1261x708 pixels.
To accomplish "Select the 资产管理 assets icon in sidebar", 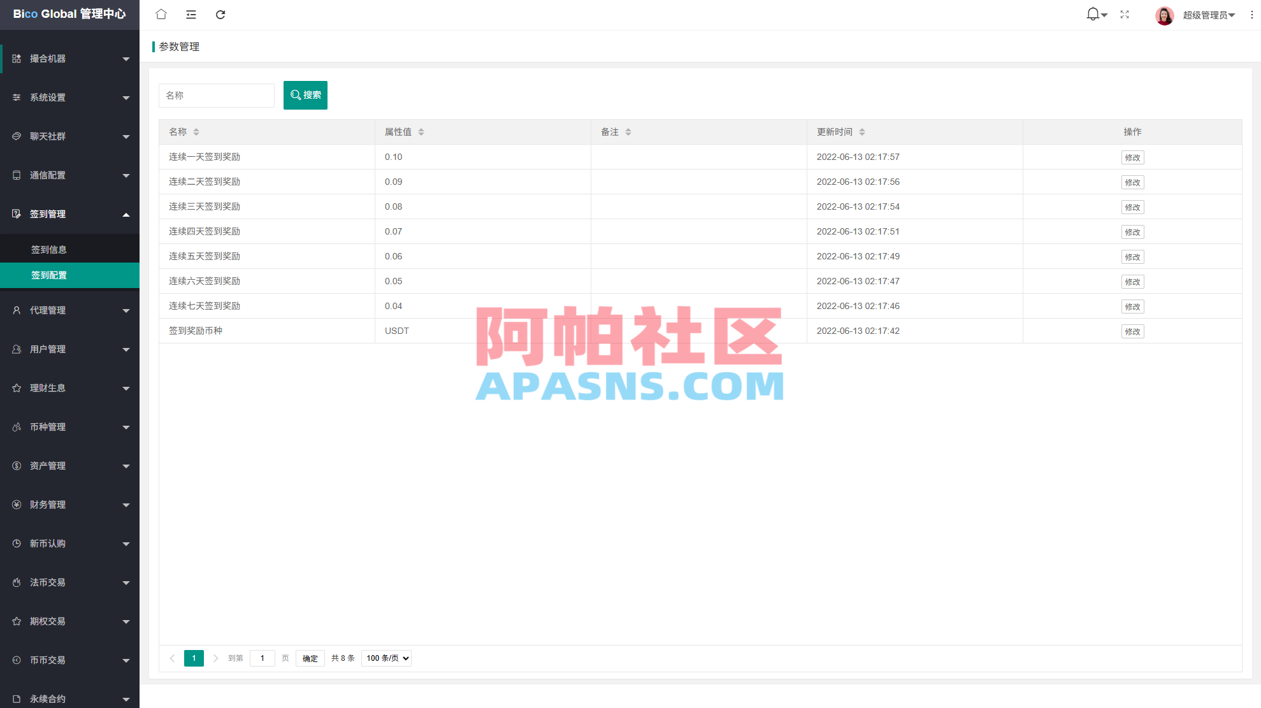I will pos(16,466).
